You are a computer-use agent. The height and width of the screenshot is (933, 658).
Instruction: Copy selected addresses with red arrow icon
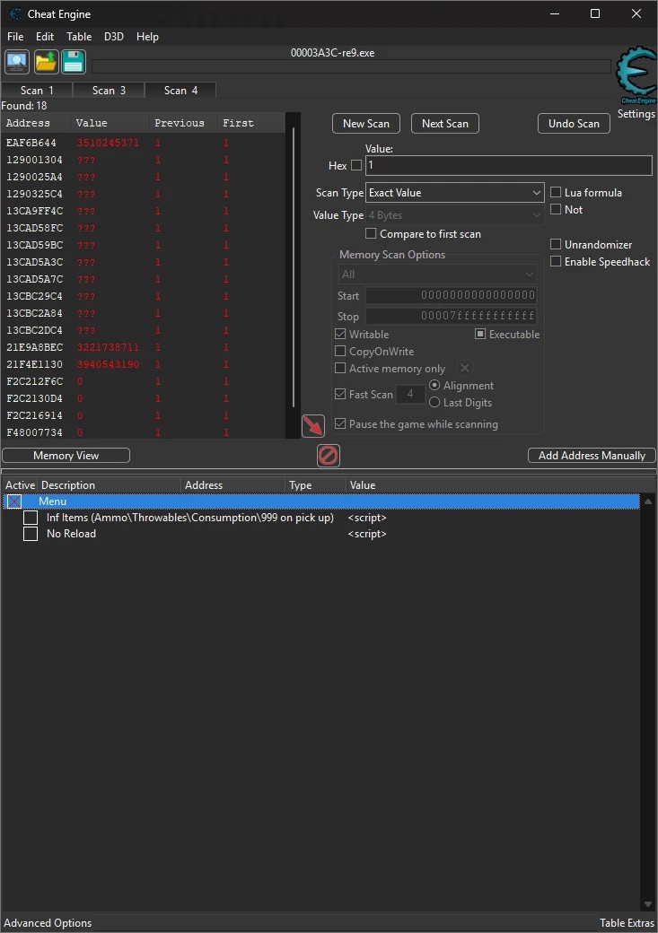313,426
